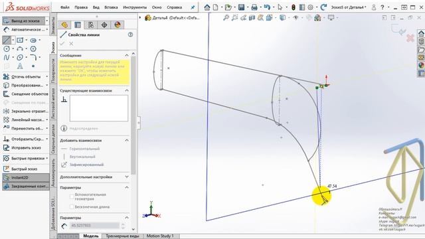
Task: Open the Вид (View) menu
Action: tap(96, 7)
